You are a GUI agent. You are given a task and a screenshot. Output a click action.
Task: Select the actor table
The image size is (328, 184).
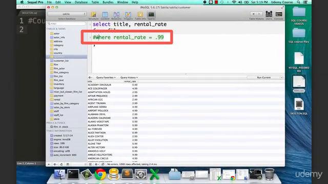coord(56,33)
